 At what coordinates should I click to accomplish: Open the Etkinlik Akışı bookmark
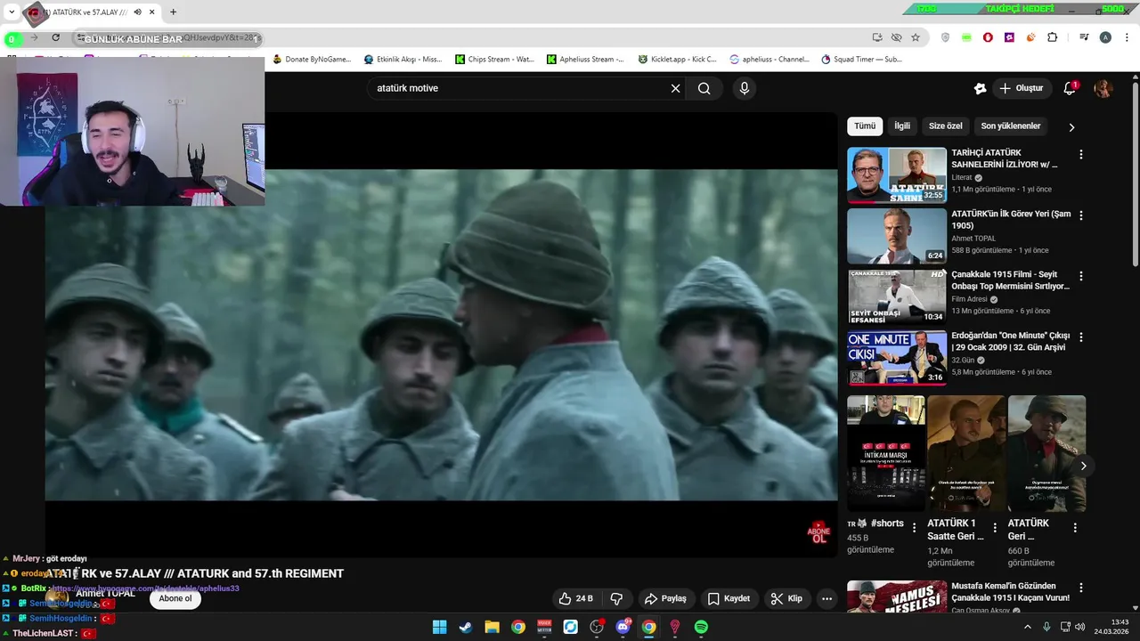[403, 60]
